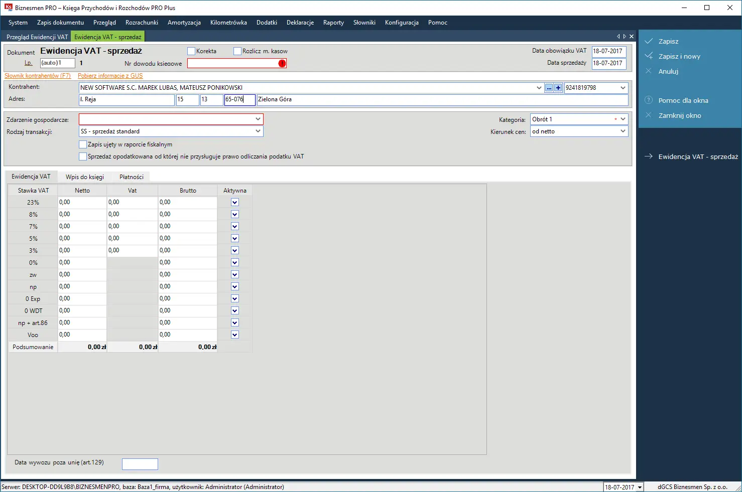Open the Amortyzacja menu
This screenshot has height=492, width=742.
click(x=184, y=23)
